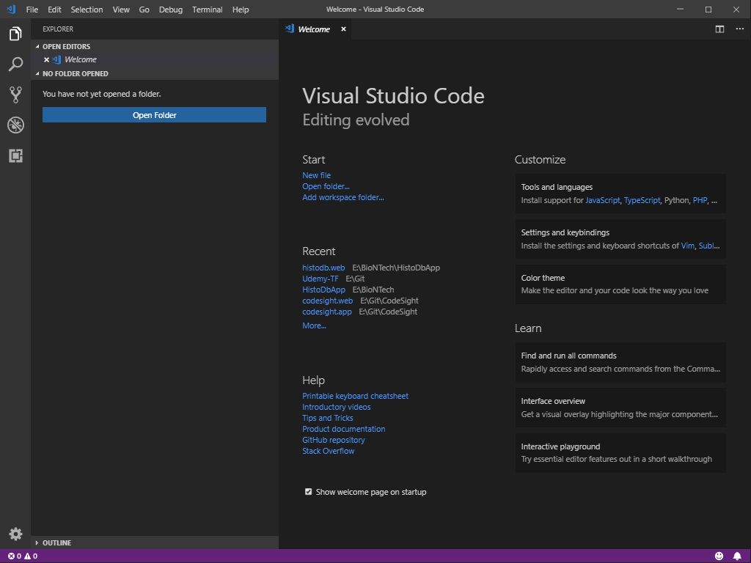Open the editor More Actions ellipsis
This screenshot has width=751, height=563.
(739, 29)
